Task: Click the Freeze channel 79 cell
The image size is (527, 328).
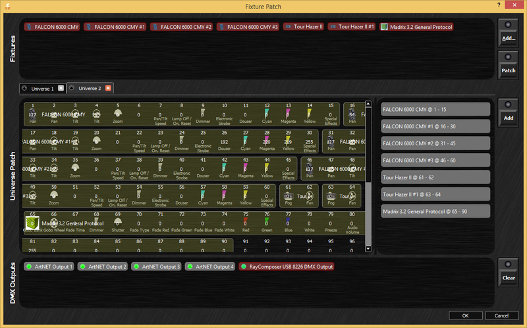Action: (x=331, y=223)
